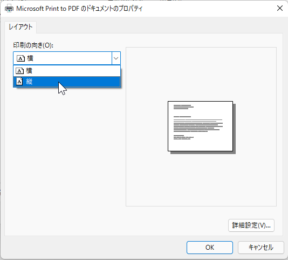Click the 印刷の向き combo box showing 横
The image size is (288, 260).
(x=67, y=58)
